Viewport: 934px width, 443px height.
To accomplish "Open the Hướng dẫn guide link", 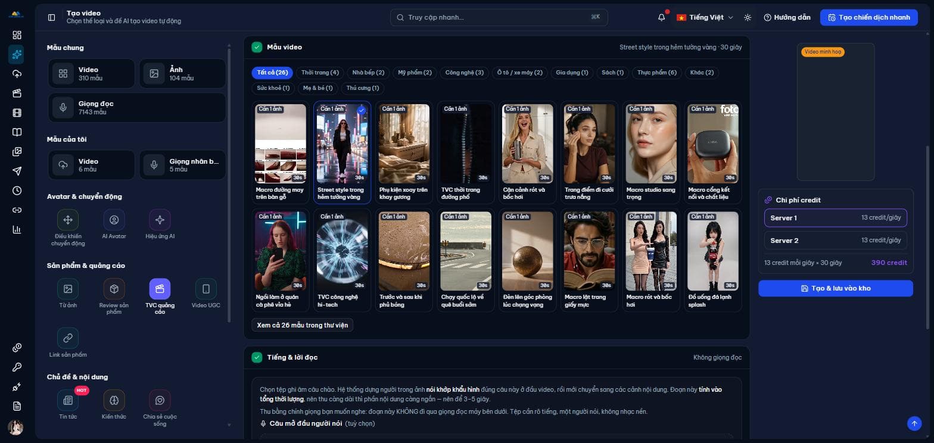I will click(x=787, y=17).
